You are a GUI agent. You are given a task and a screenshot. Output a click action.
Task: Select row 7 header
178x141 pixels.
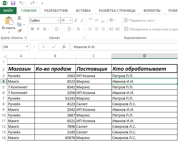pos(4,98)
